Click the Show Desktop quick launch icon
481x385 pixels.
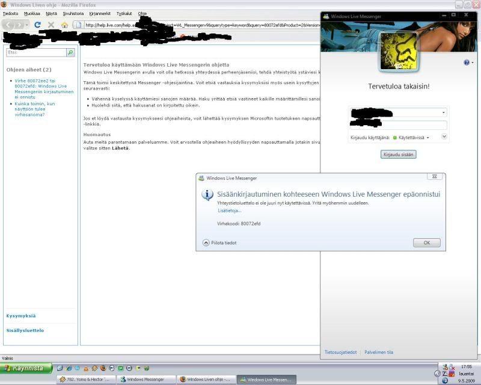60,368
